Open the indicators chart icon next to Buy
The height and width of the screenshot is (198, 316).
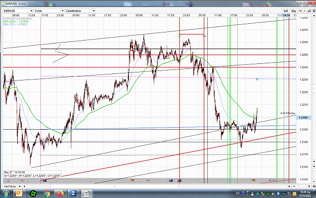300,11
